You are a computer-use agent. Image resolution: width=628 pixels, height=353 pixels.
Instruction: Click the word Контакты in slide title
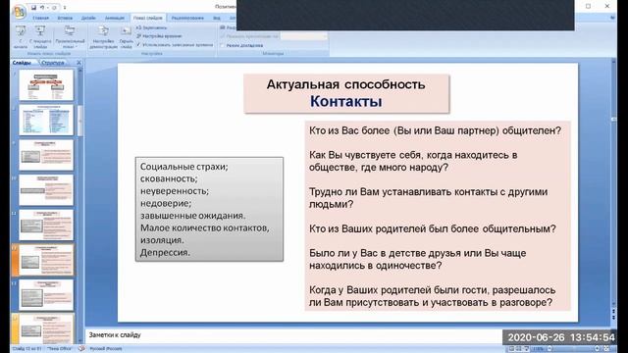(346, 101)
